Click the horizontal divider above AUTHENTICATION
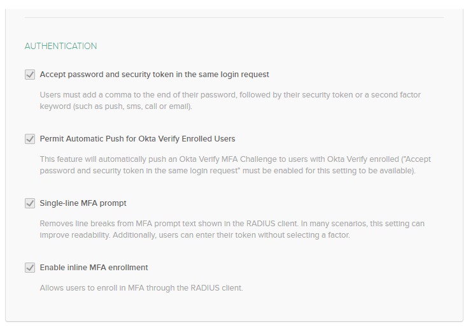Viewport: 473px width, 332px height. [x=234, y=17]
